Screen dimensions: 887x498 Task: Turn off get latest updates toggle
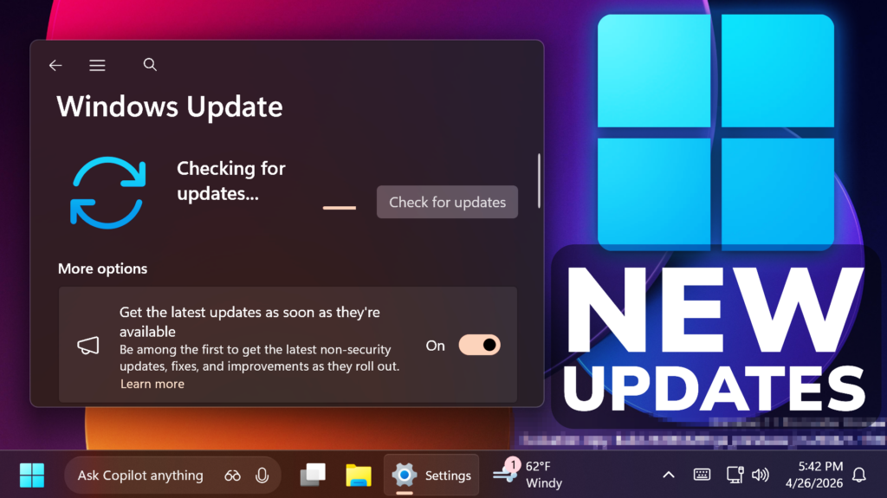479,346
